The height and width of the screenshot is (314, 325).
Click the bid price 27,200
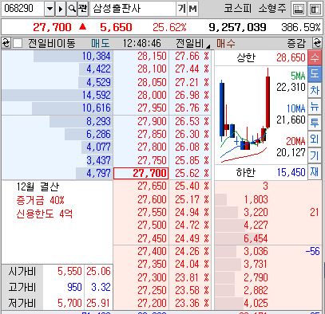[x=152, y=303]
